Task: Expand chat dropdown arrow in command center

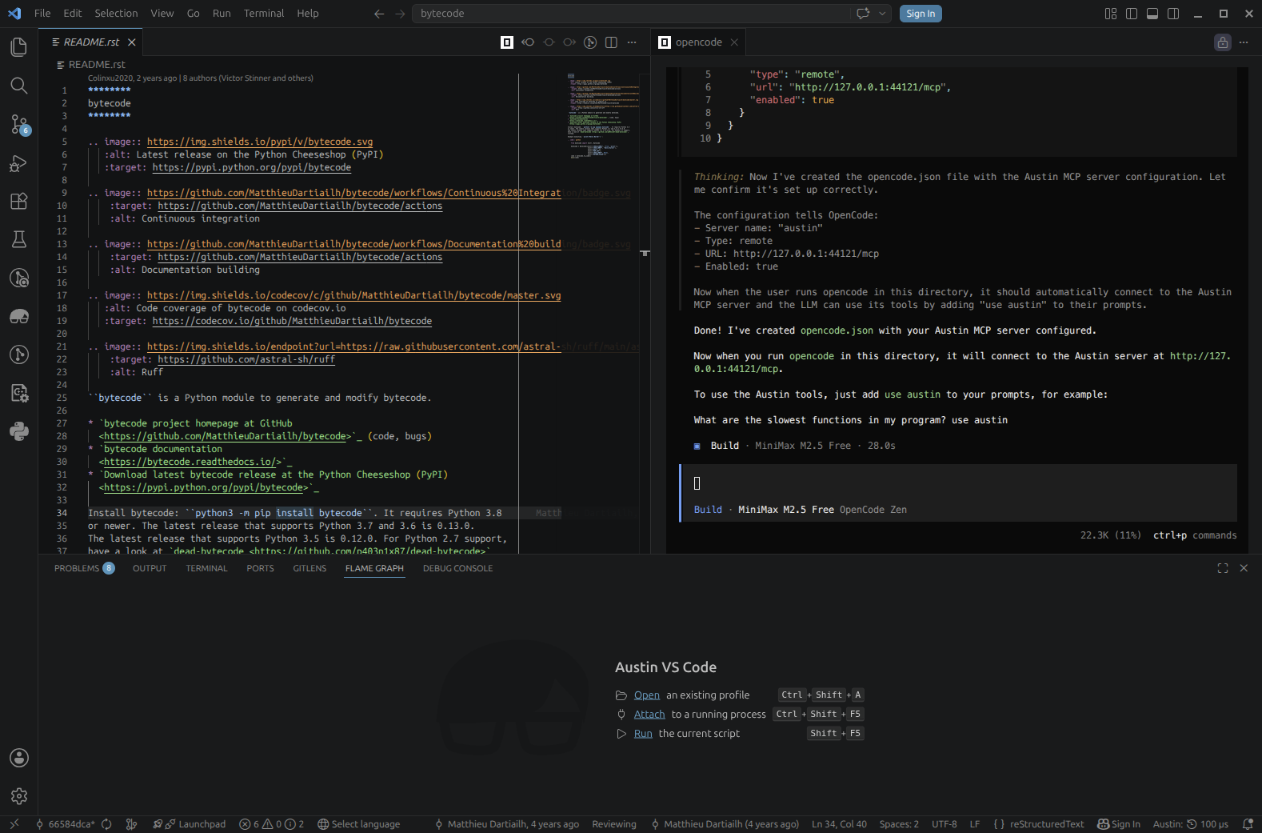Action: [882, 14]
